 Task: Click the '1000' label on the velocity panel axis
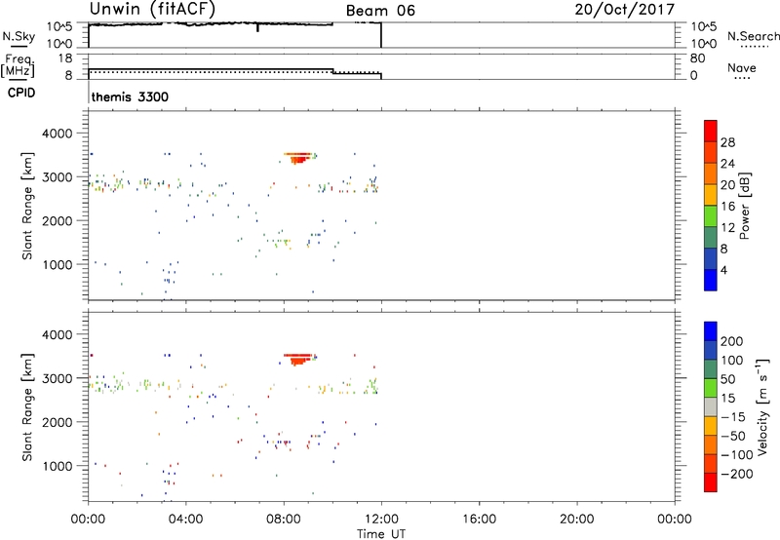click(58, 467)
